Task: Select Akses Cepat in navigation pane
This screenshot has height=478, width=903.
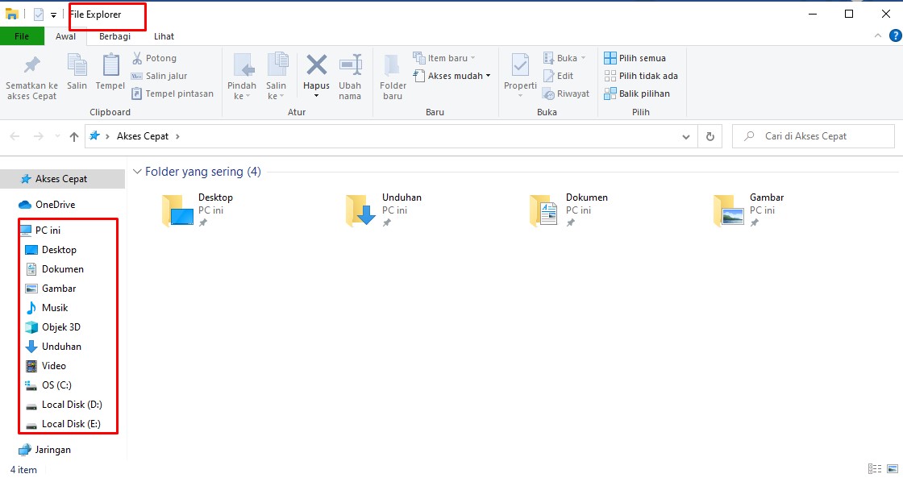Action: tap(61, 179)
